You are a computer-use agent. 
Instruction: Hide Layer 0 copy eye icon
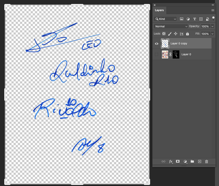pos(157,44)
